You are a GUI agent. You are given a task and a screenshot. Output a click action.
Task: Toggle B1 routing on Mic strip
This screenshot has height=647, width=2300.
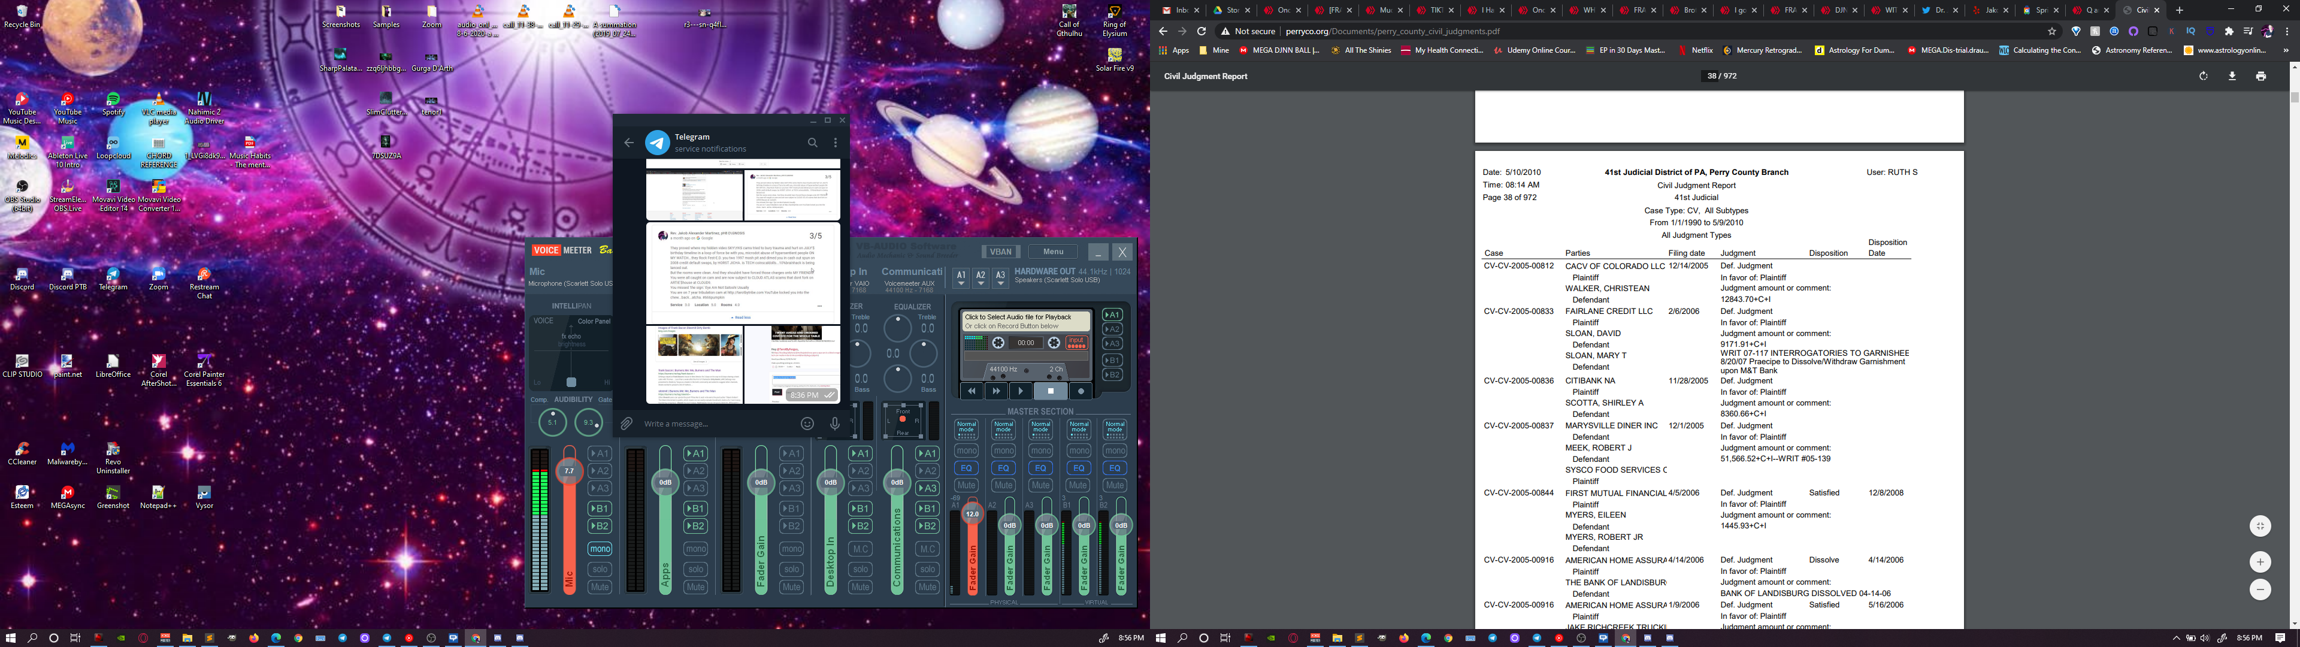click(600, 509)
